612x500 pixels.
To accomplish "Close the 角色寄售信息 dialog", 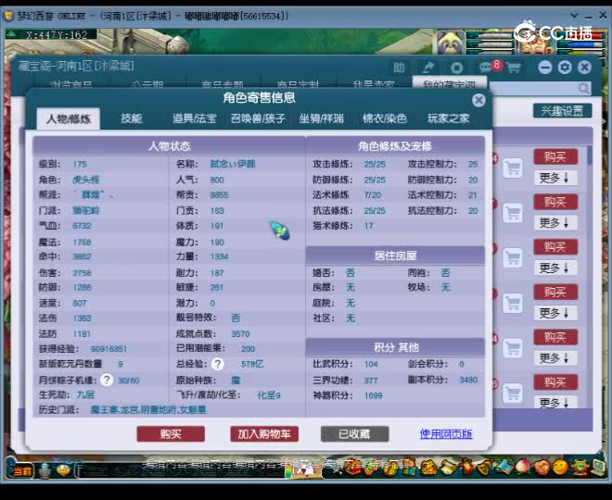I will pos(478,100).
